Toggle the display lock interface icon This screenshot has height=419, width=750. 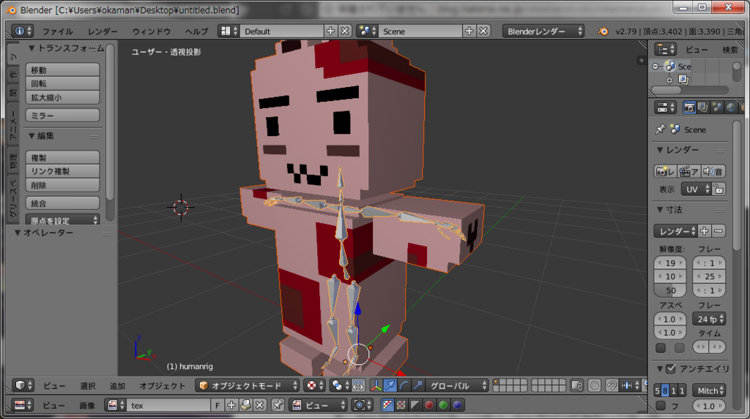(x=719, y=189)
